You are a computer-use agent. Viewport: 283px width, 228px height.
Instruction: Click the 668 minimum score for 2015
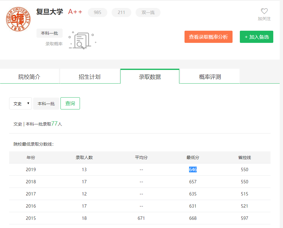[193, 218]
